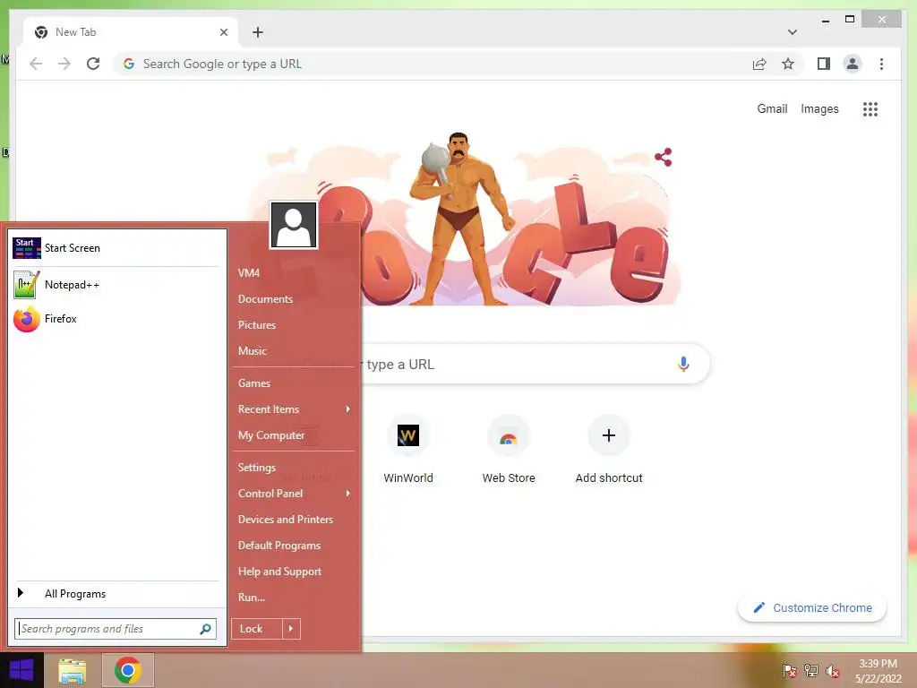Screen dimensions: 917x688
Task: Click the user account picture in Start menu
Action: [x=294, y=225]
